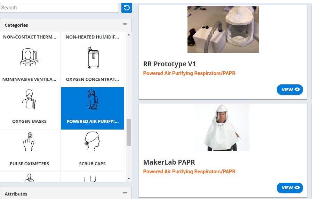This screenshot has height=199, width=312.
Task: Click the OXYGEN MASKS label
Action: [x=29, y=122]
